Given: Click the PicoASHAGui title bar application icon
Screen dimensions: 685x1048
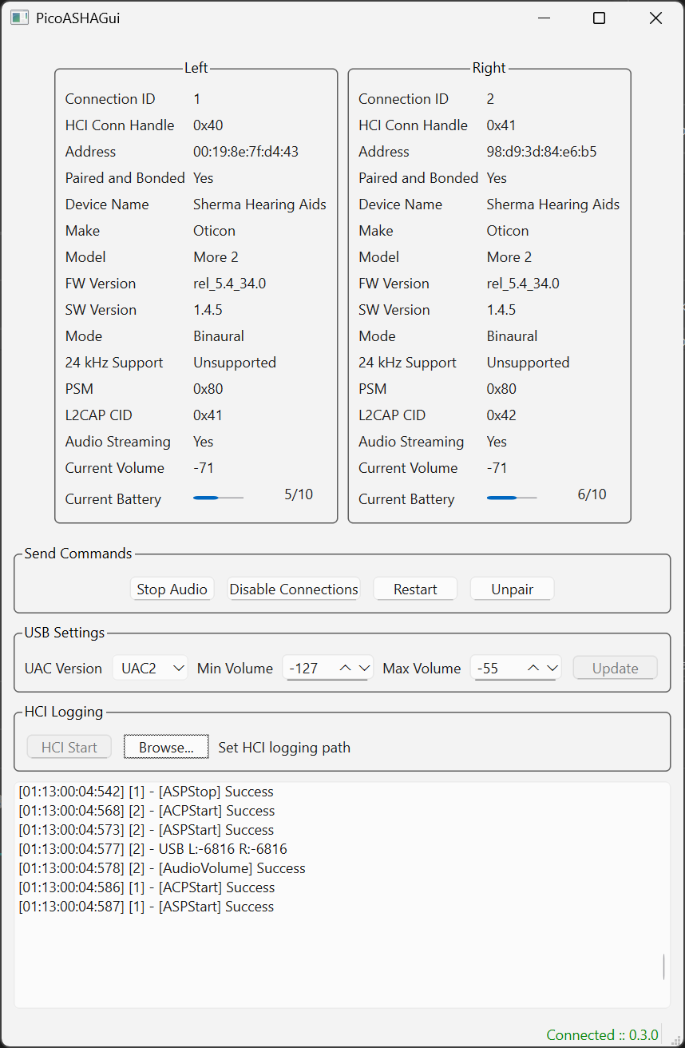Looking at the screenshot, I should tap(19, 17).
